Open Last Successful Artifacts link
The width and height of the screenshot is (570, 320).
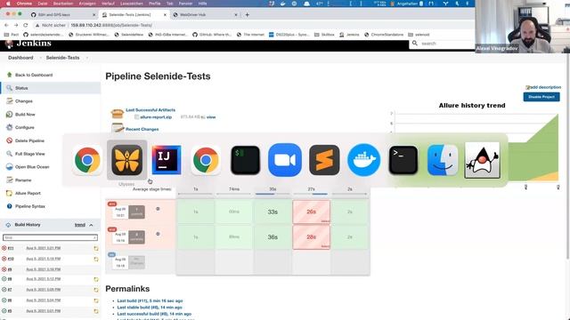point(151,110)
